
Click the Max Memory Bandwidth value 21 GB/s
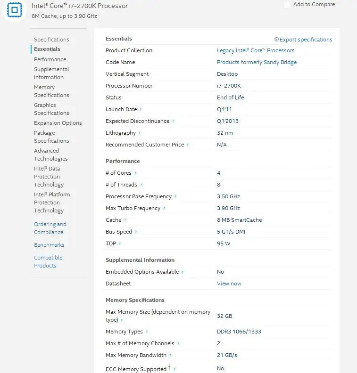[227, 356]
